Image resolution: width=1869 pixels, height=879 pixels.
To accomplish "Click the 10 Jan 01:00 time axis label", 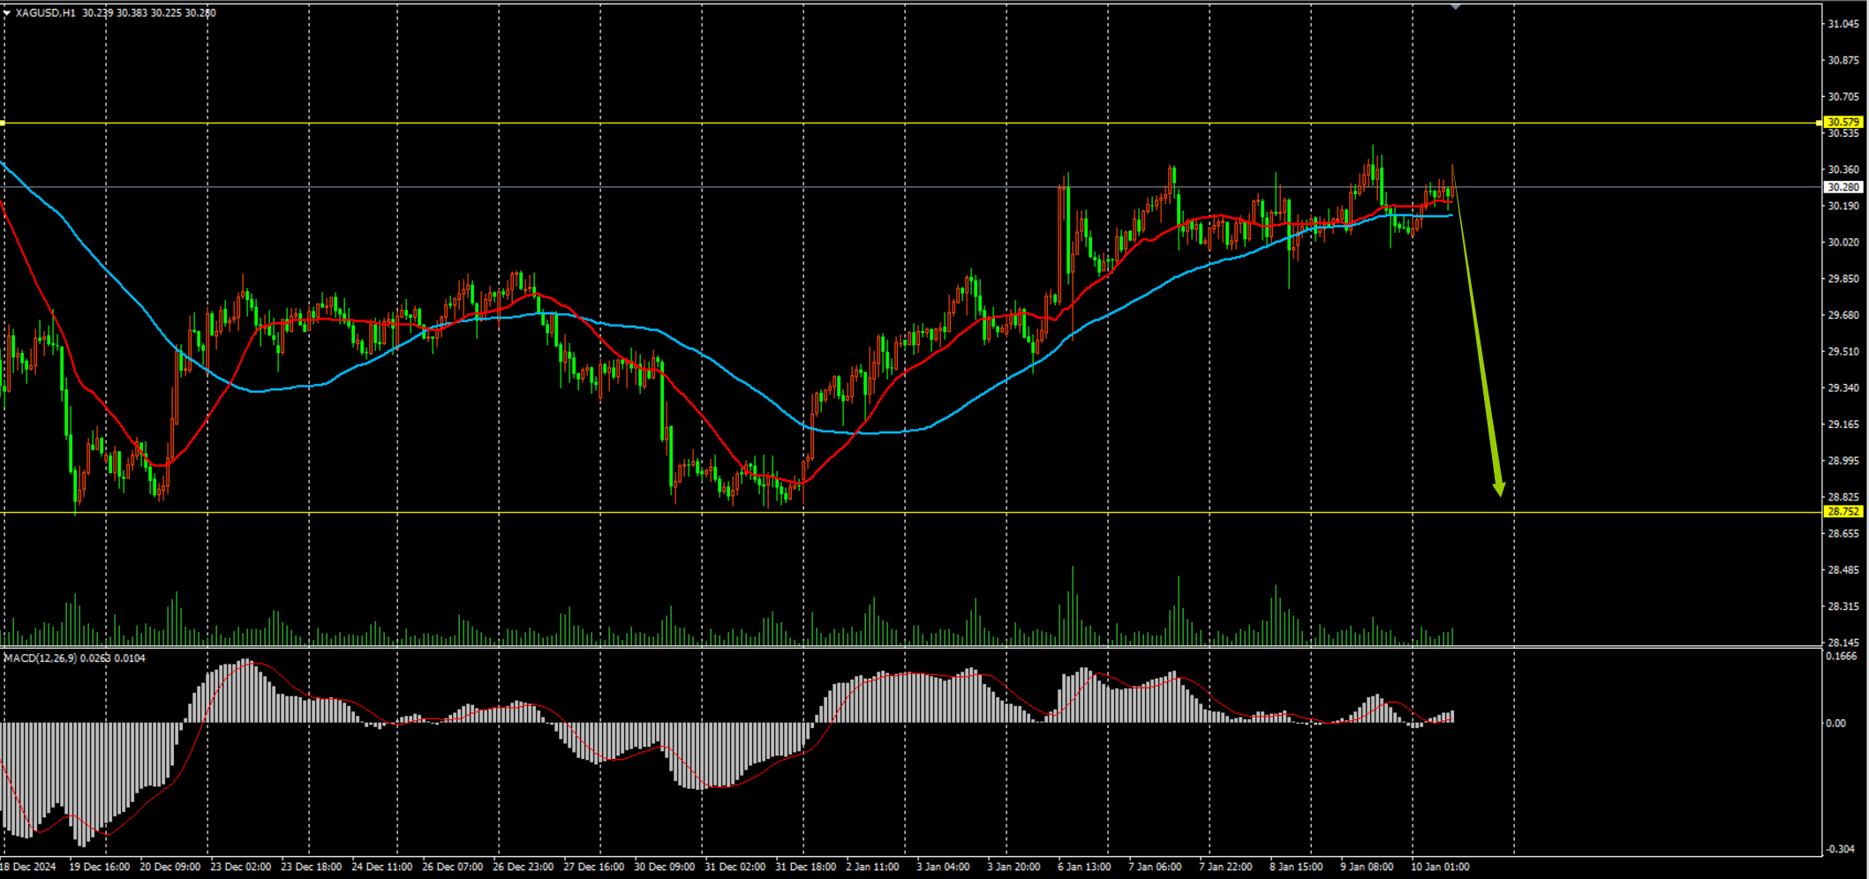I will coord(1441,868).
